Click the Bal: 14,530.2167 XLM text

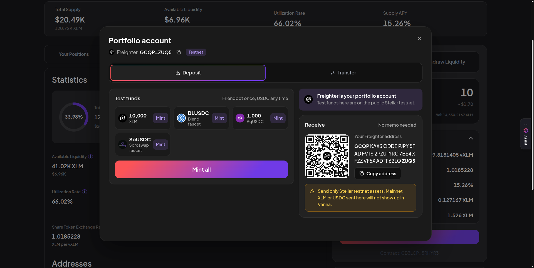tap(454, 115)
